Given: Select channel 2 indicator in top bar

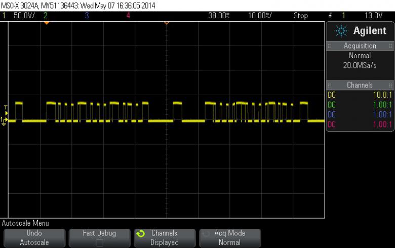Looking at the screenshot, I should pyautogui.click(x=46, y=16).
